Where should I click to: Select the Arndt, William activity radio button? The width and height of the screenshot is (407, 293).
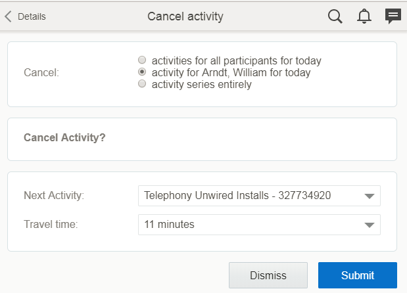point(142,72)
